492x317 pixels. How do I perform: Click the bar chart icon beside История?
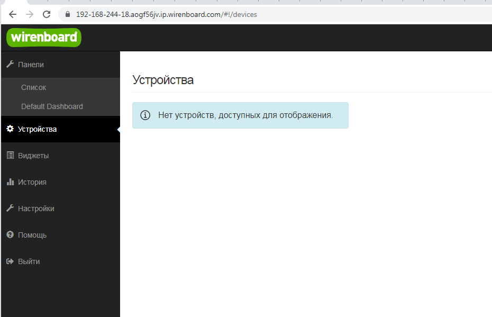pos(10,182)
